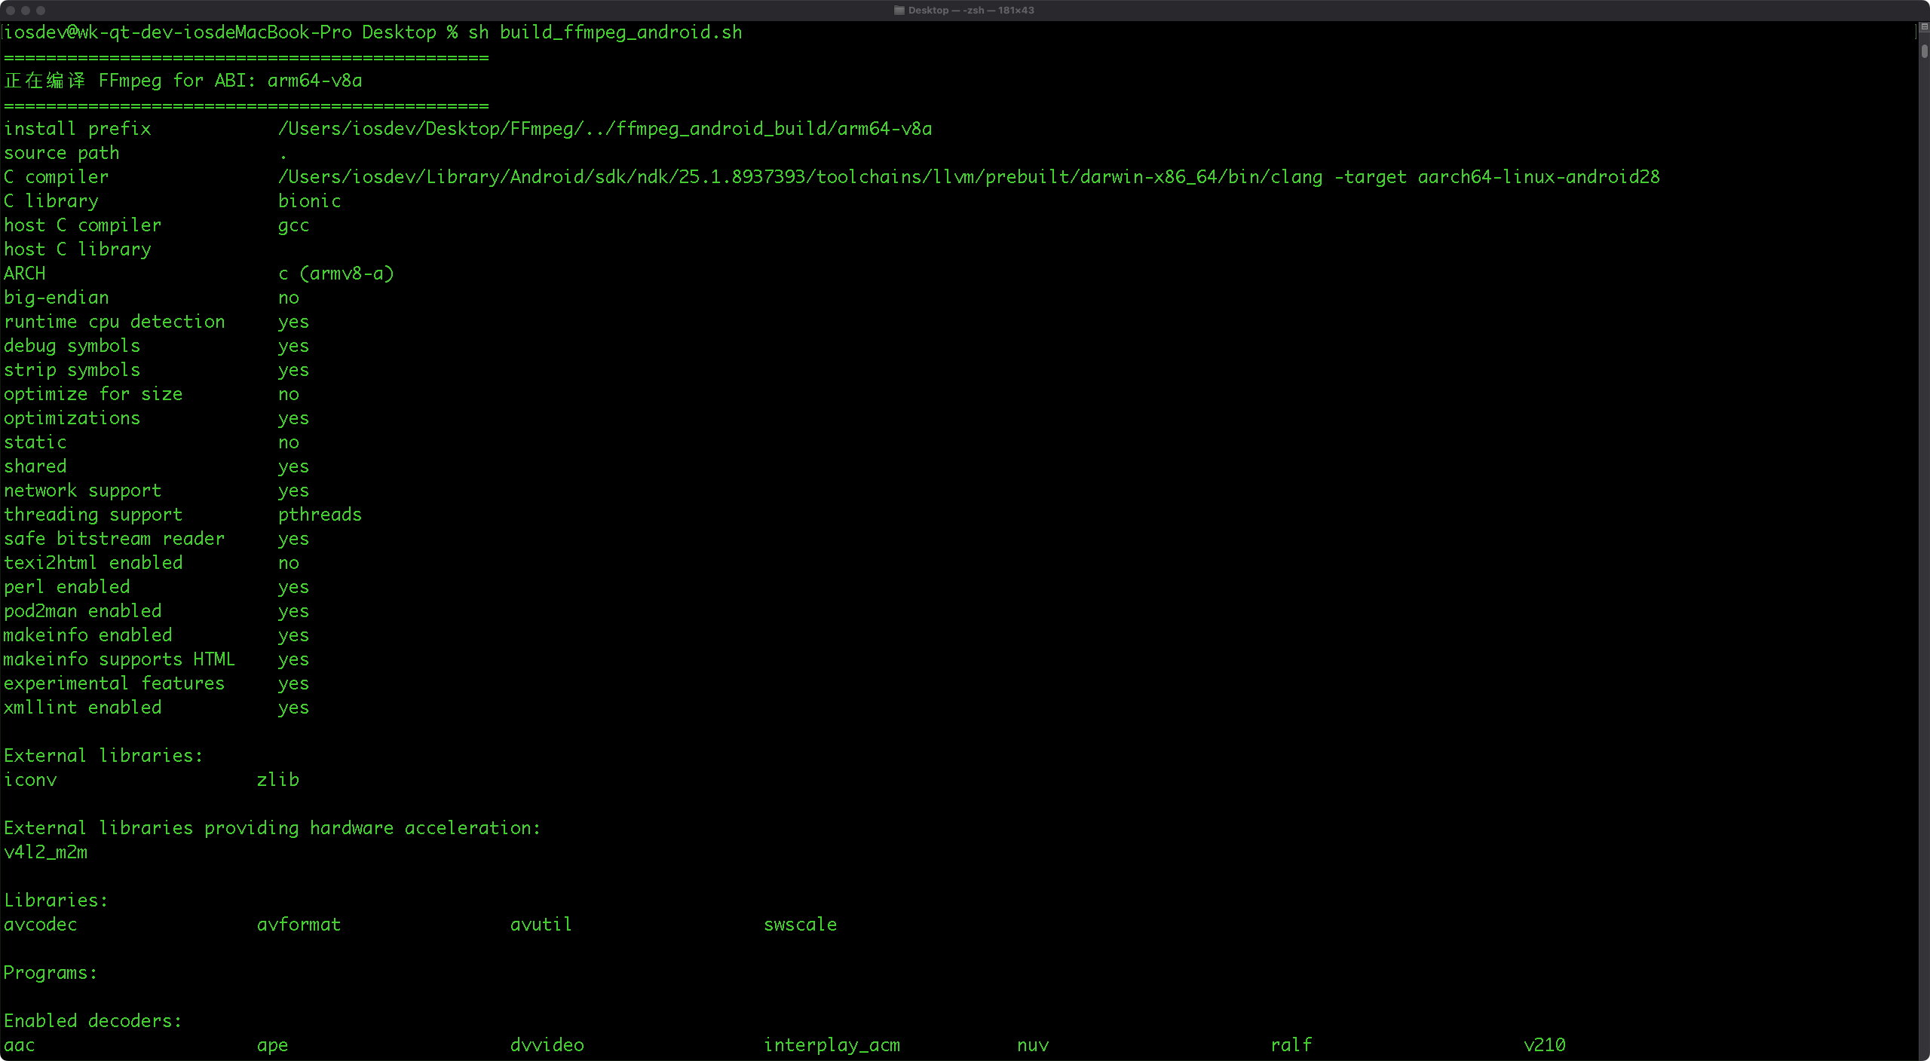Click the 'zlib' library name
Screen dimensions: 1930x1061
[278, 780]
